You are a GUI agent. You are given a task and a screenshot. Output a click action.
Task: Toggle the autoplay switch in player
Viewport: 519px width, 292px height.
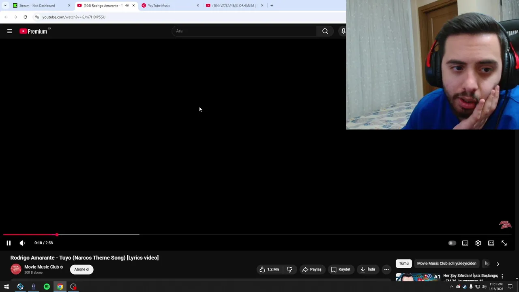click(x=452, y=243)
